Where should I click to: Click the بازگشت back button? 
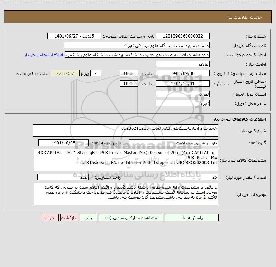(69, 218)
